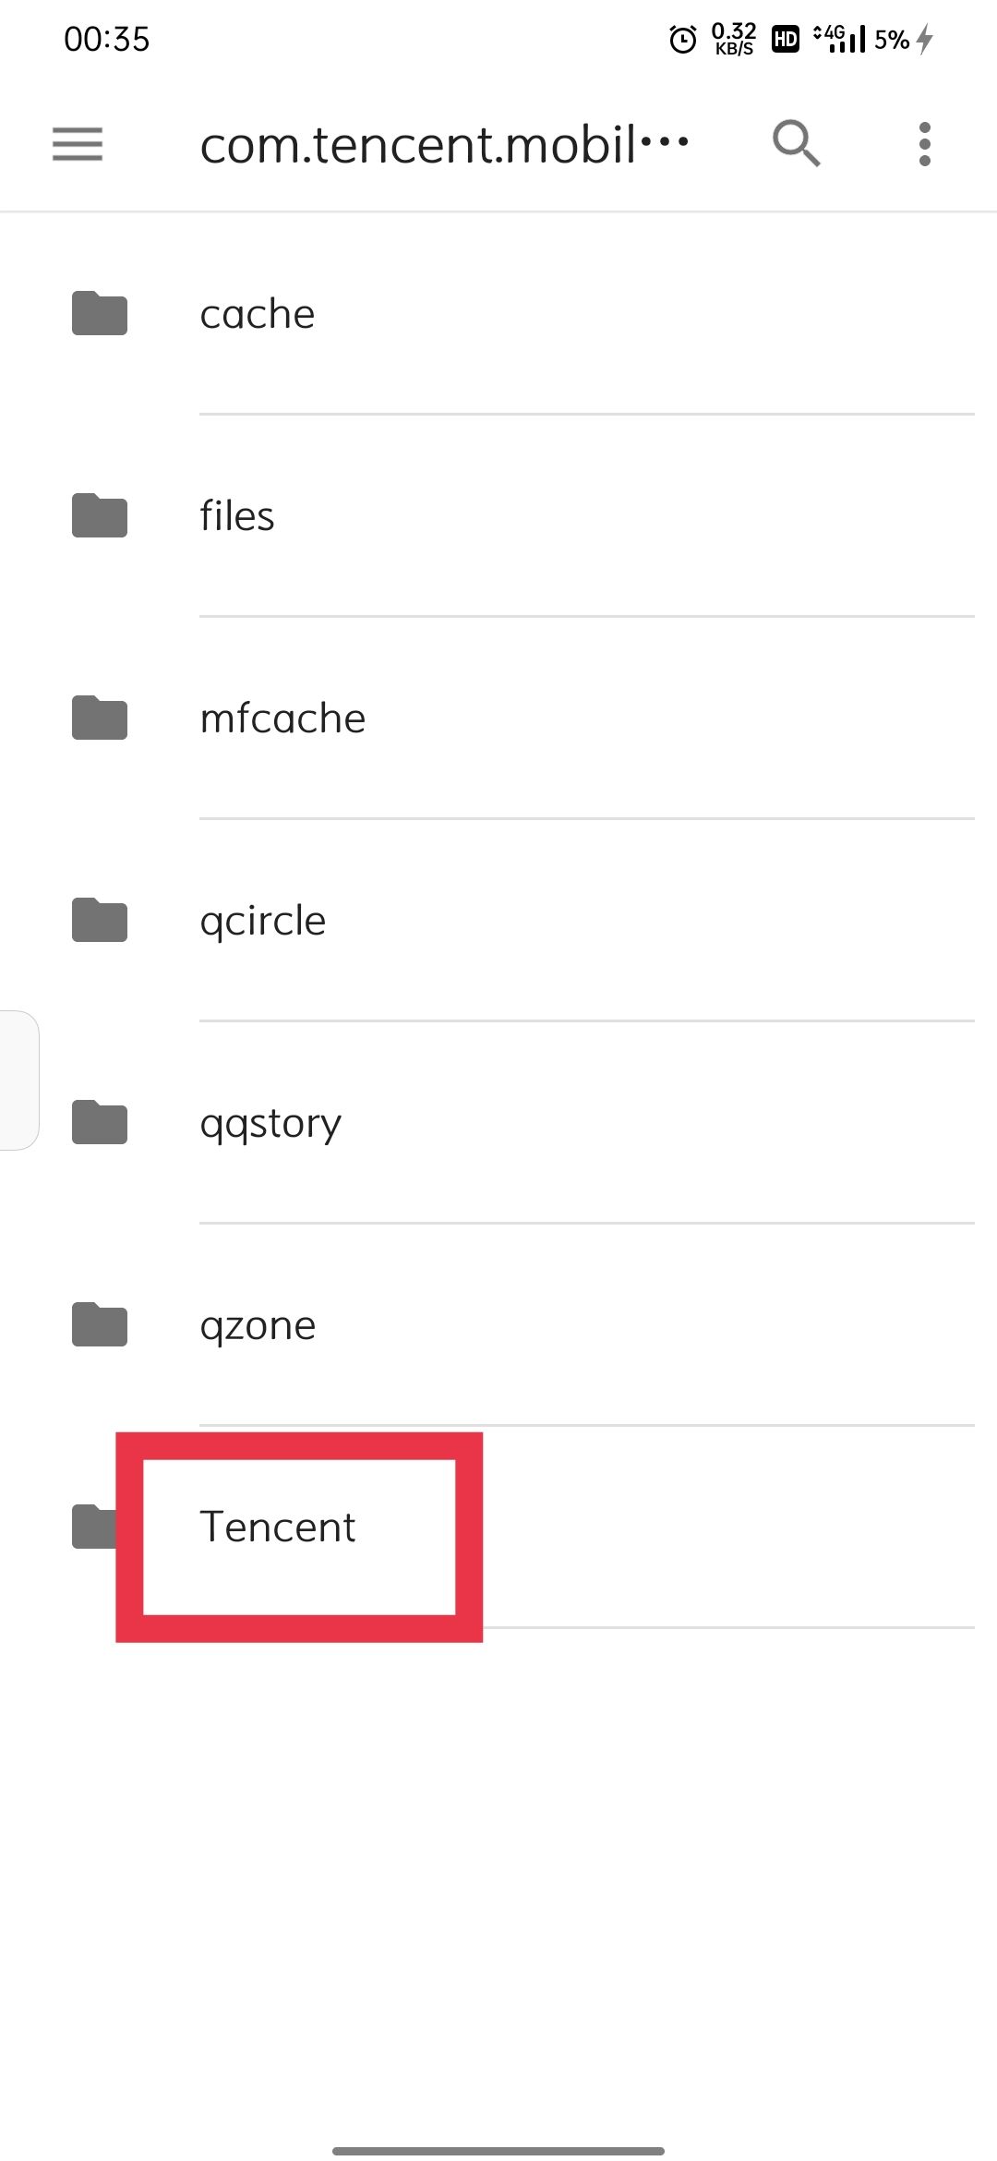Open the search icon in the toolbar
Screen dimensions: 997x2161
pyautogui.click(x=796, y=144)
